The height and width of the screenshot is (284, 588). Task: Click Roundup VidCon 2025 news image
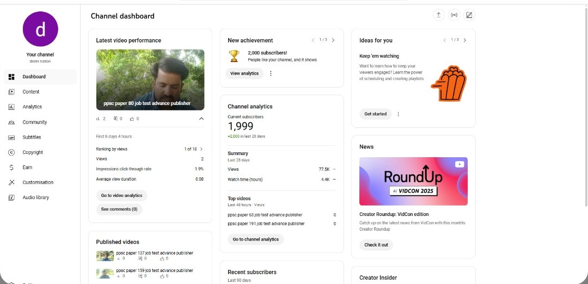click(x=413, y=181)
